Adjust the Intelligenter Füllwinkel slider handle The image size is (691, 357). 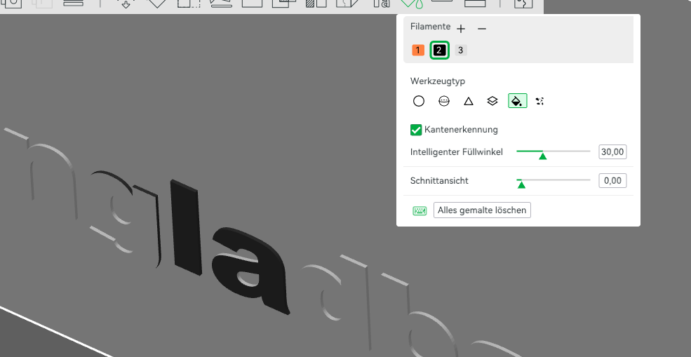click(543, 156)
